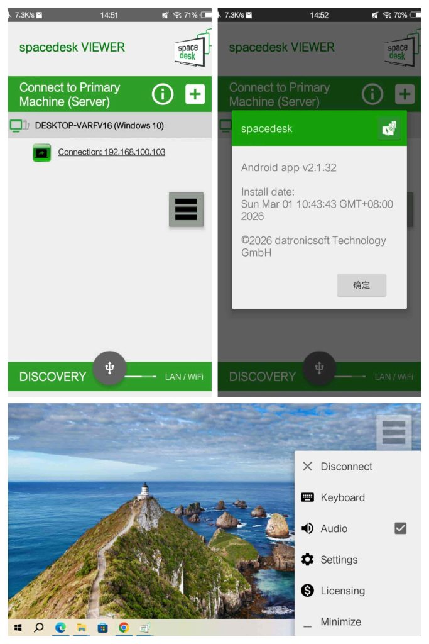Select DESKTOP-VARFV16 (Windows 10) row
Image resolution: width=429 pixels, height=644 pixels.
(x=110, y=125)
